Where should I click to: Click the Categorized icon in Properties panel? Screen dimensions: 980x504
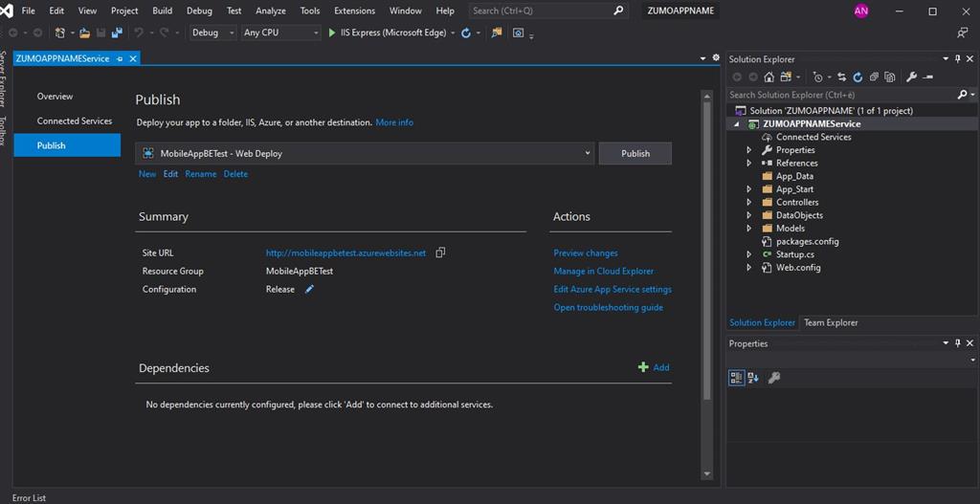[736, 377]
